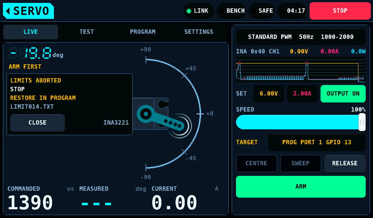Click the 100% speed value

click(358, 110)
